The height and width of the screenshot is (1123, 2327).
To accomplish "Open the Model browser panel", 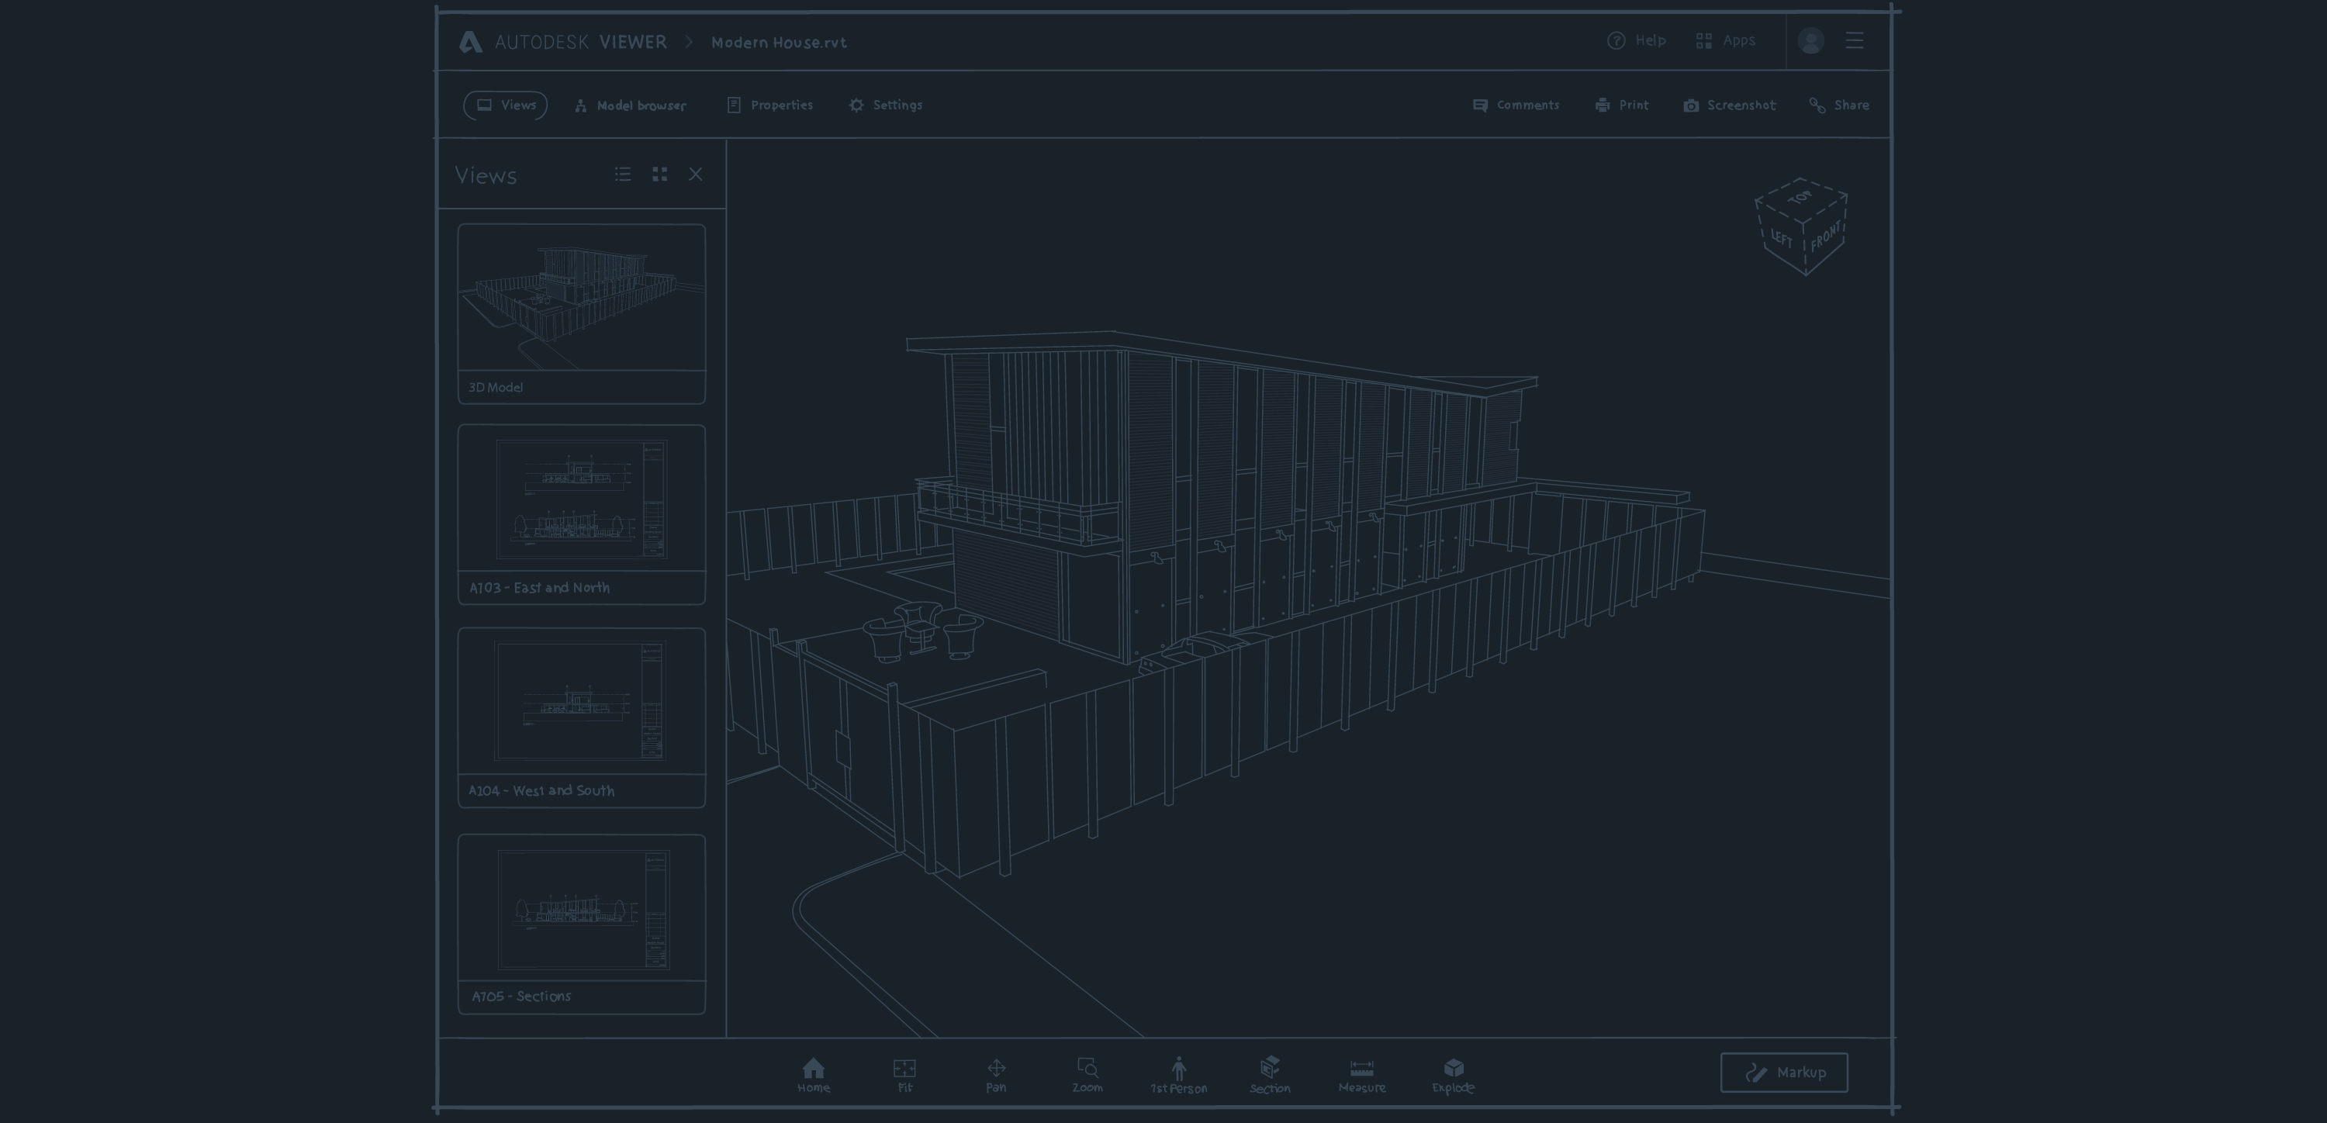I will coord(631,105).
